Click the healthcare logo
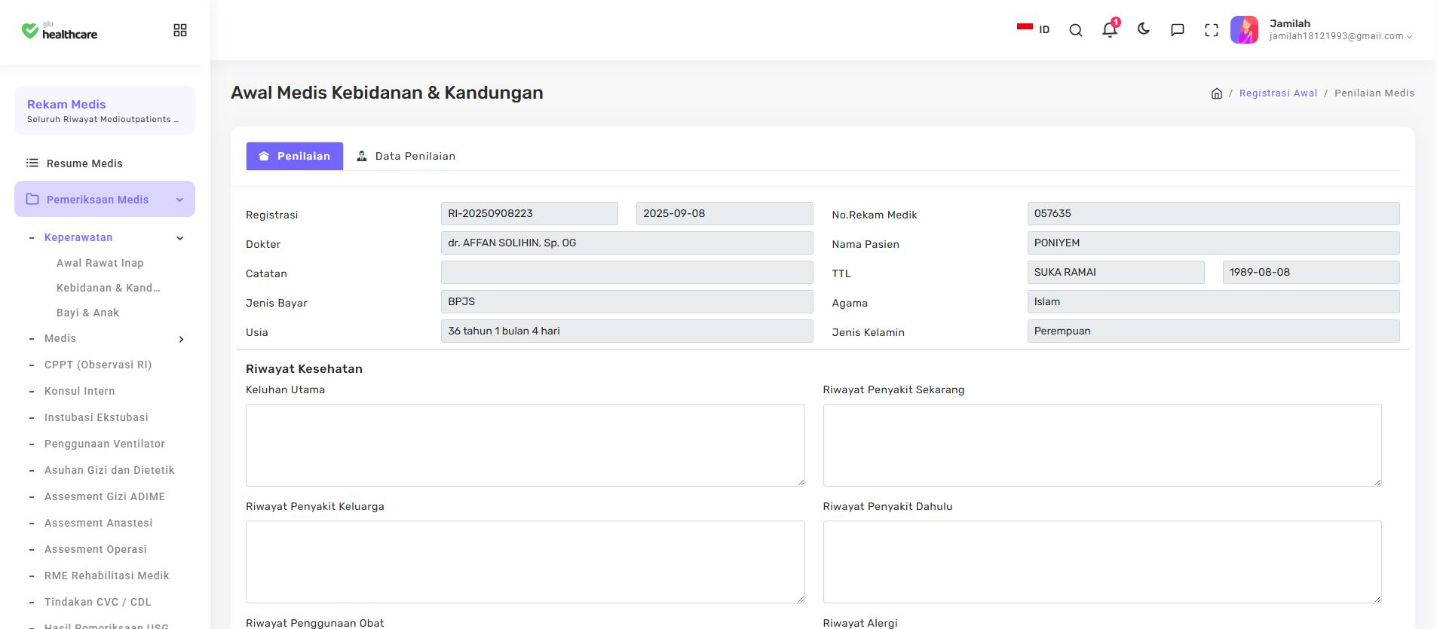Viewport: 1437px width, 629px height. coord(60,31)
